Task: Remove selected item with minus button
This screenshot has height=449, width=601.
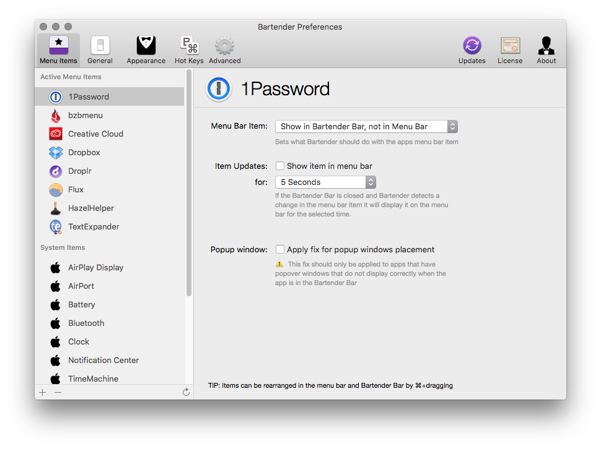Action: pos(58,392)
